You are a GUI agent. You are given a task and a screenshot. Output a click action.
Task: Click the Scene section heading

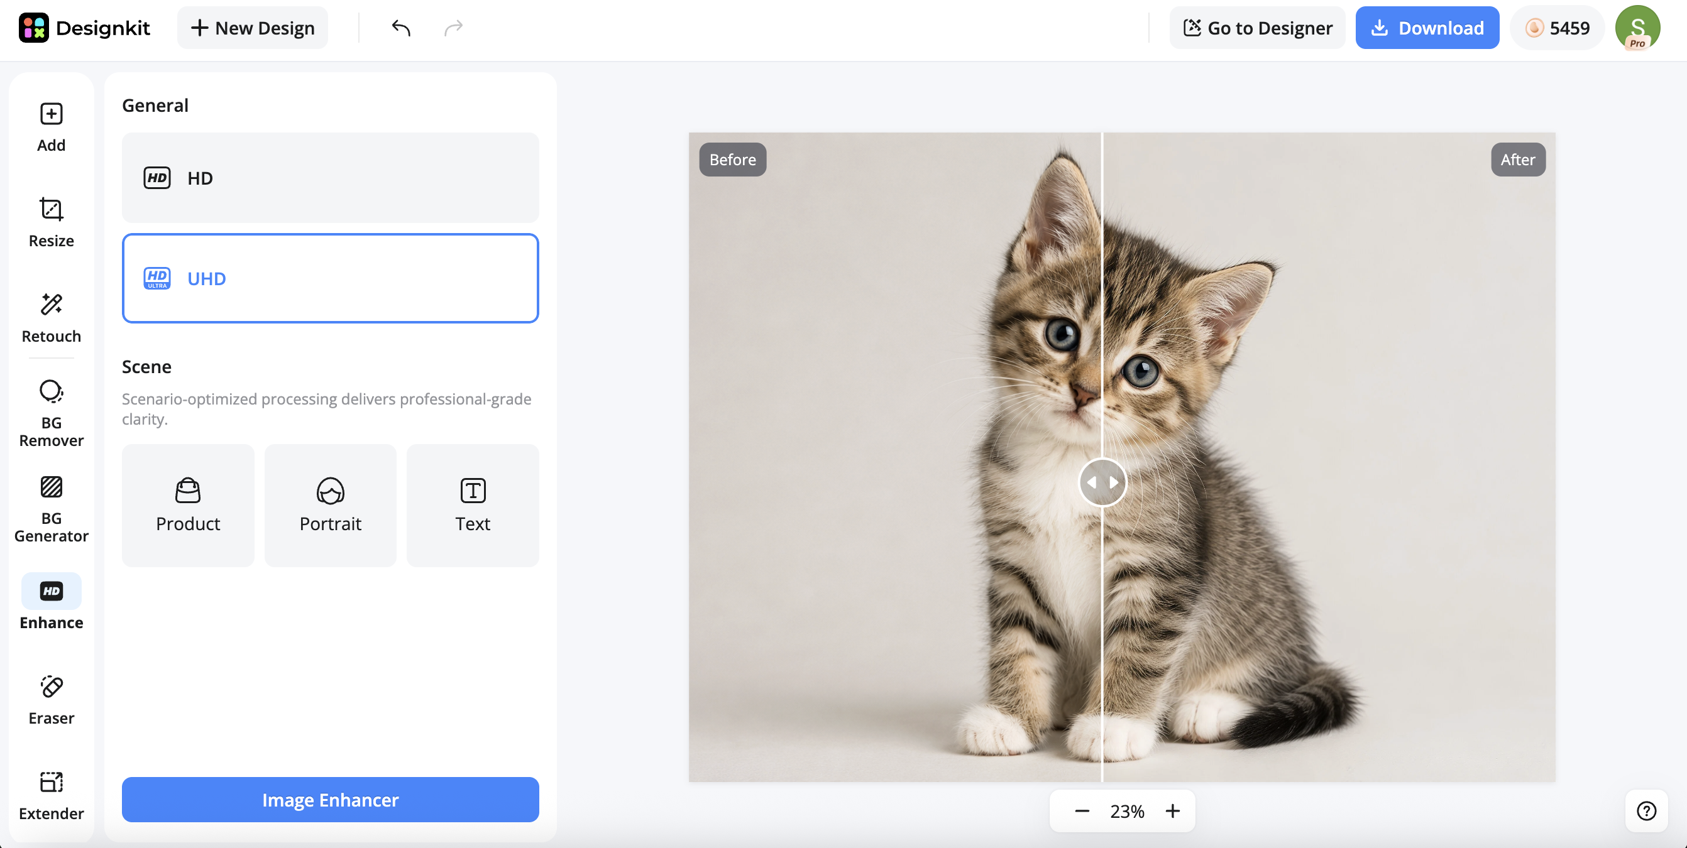[x=146, y=366]
